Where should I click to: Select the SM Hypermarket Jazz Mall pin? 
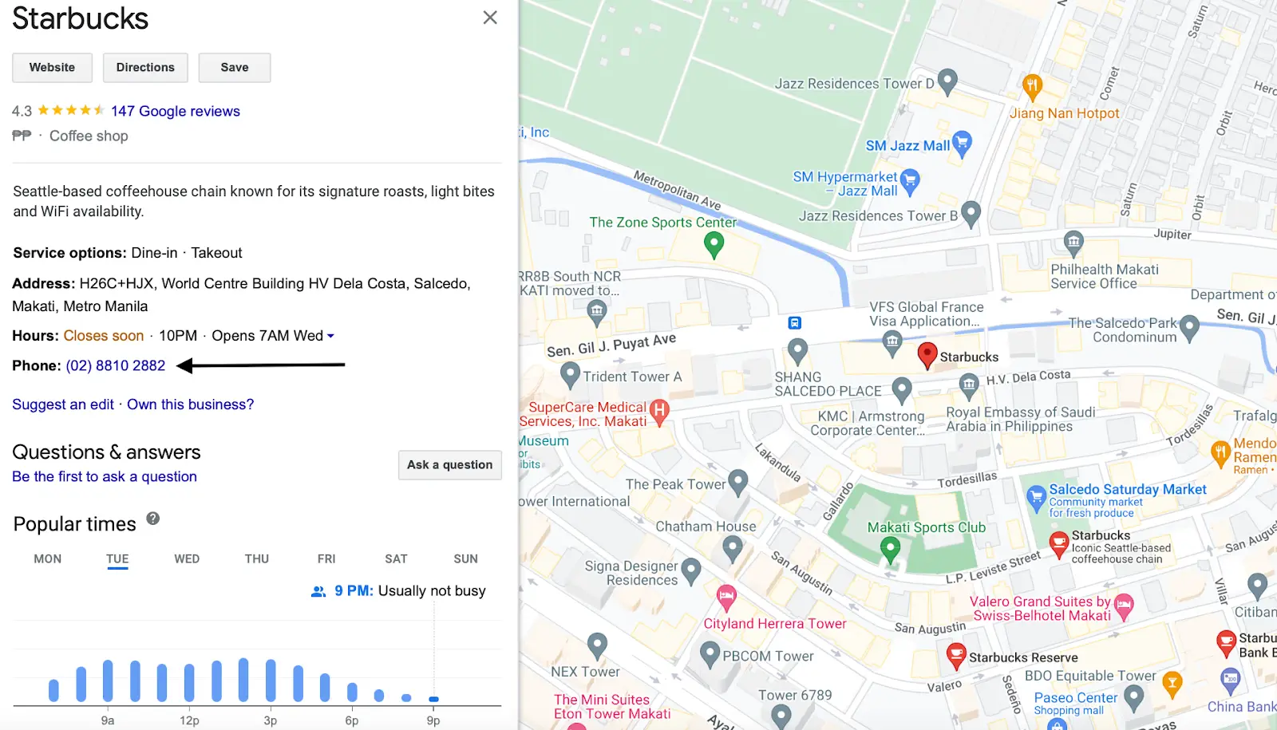(910, 182)
